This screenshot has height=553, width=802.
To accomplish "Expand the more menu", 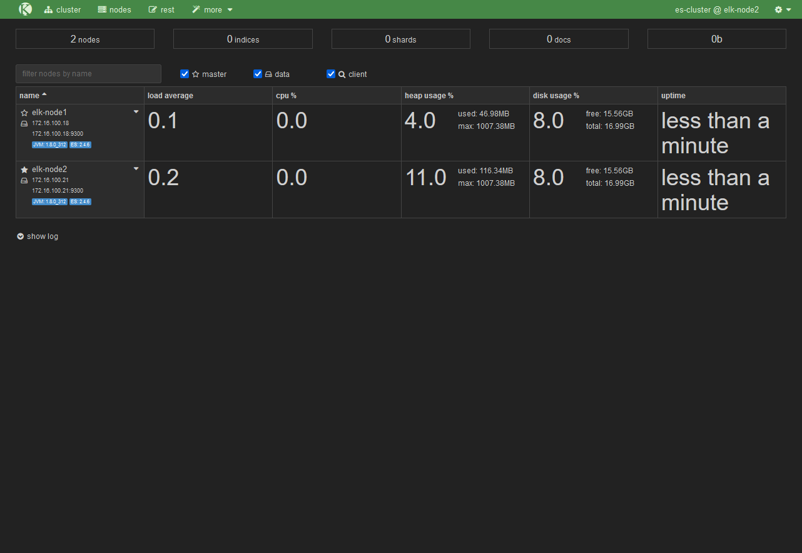I will pos(213,9).
